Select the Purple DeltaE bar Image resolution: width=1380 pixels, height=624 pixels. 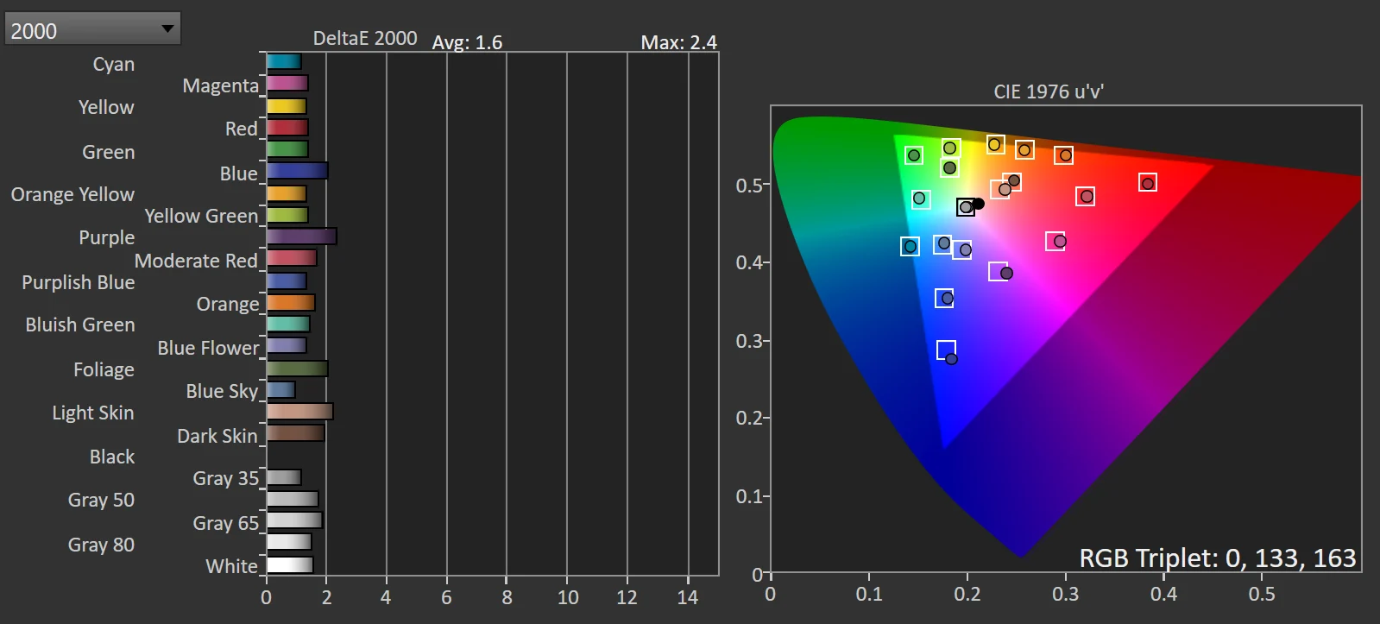pos(301,236)
